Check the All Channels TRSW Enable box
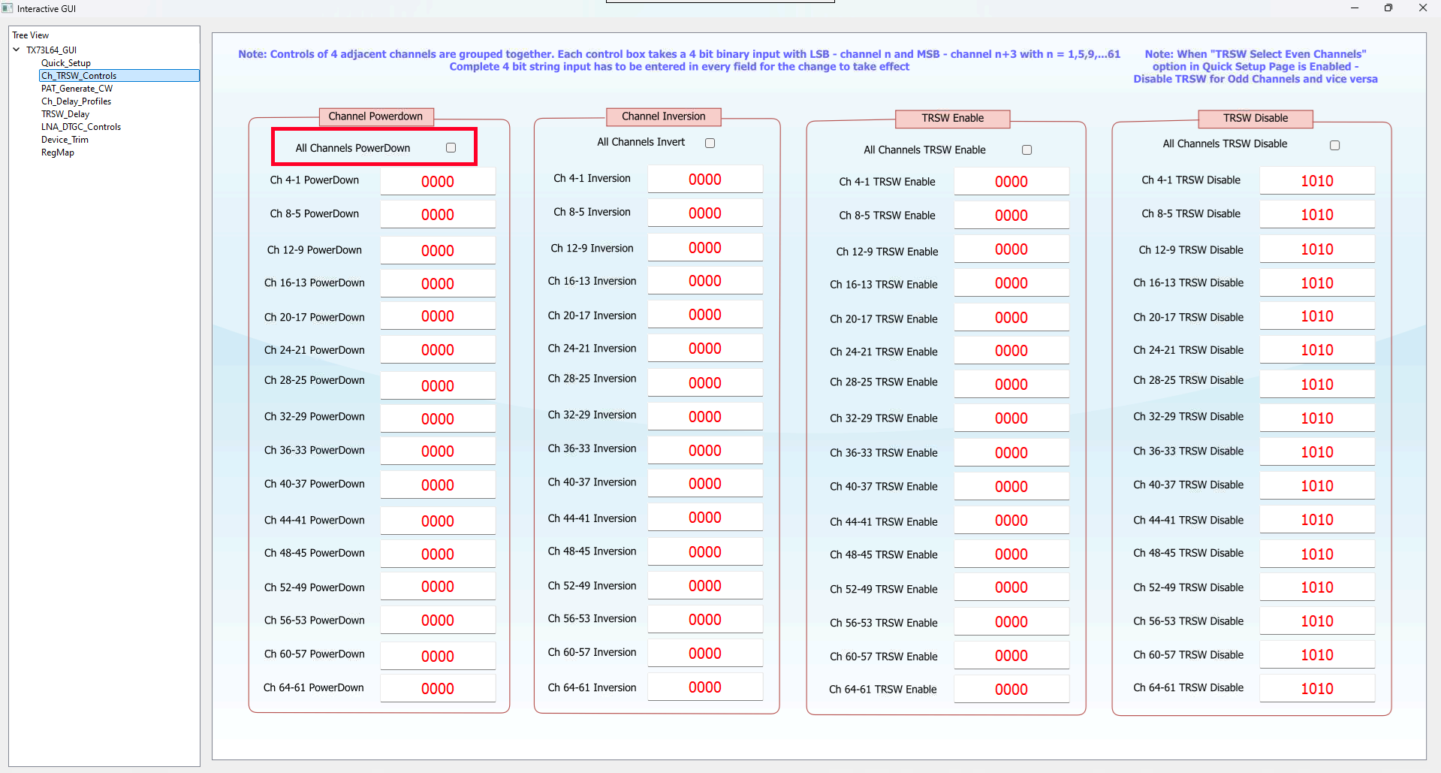Screen dimensions: 1441x773 1026,150
